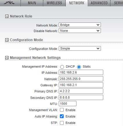Click the MTU input field
123x126 pixels.
67,104
